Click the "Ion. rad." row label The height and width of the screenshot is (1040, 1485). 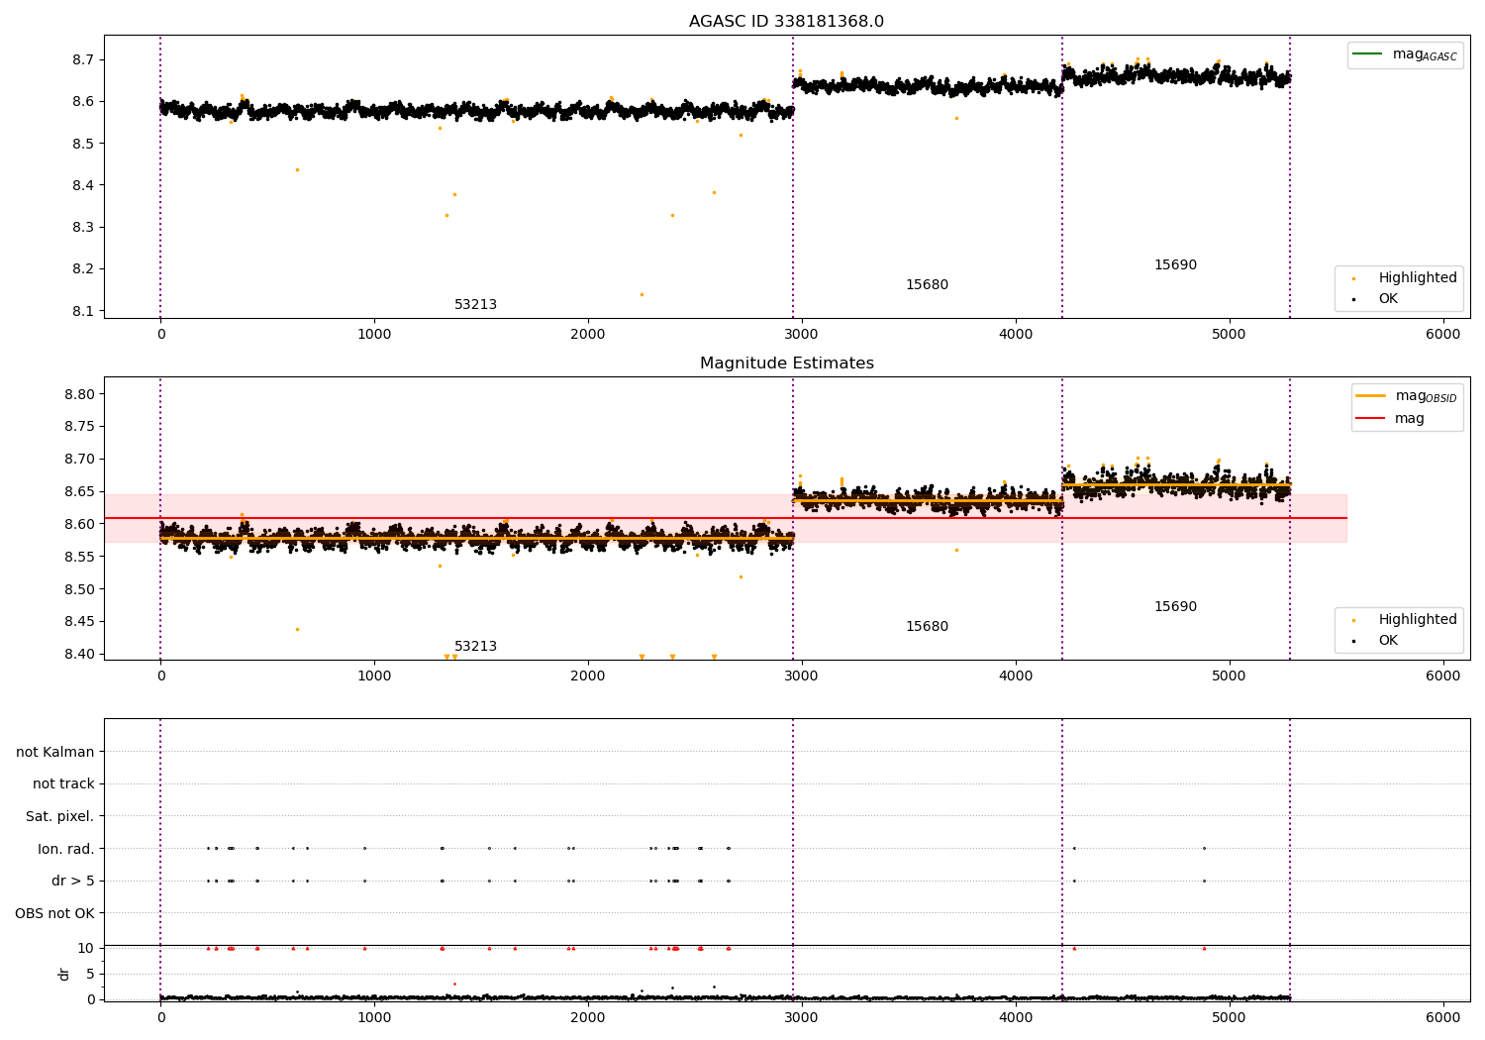click(x=66, y=849)
